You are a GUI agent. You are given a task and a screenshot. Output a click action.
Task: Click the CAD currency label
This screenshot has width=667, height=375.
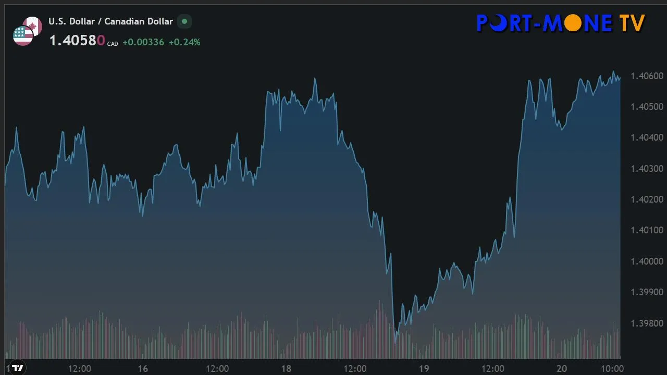tap(113, 44)
